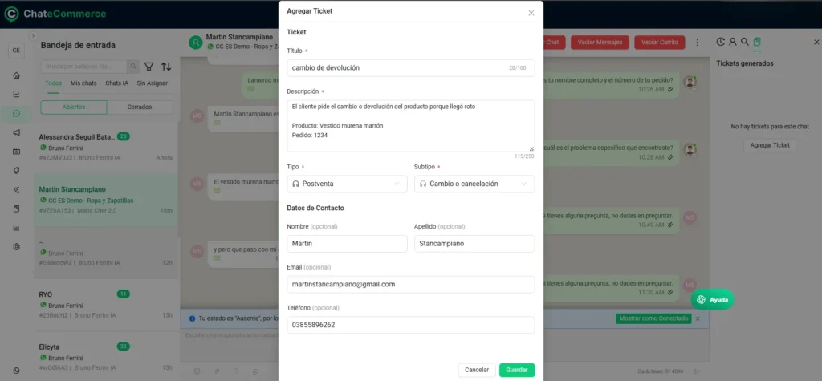
Task: Click Martin Stancampiano's green avatar in chat header
Action: tap(196, 43)
